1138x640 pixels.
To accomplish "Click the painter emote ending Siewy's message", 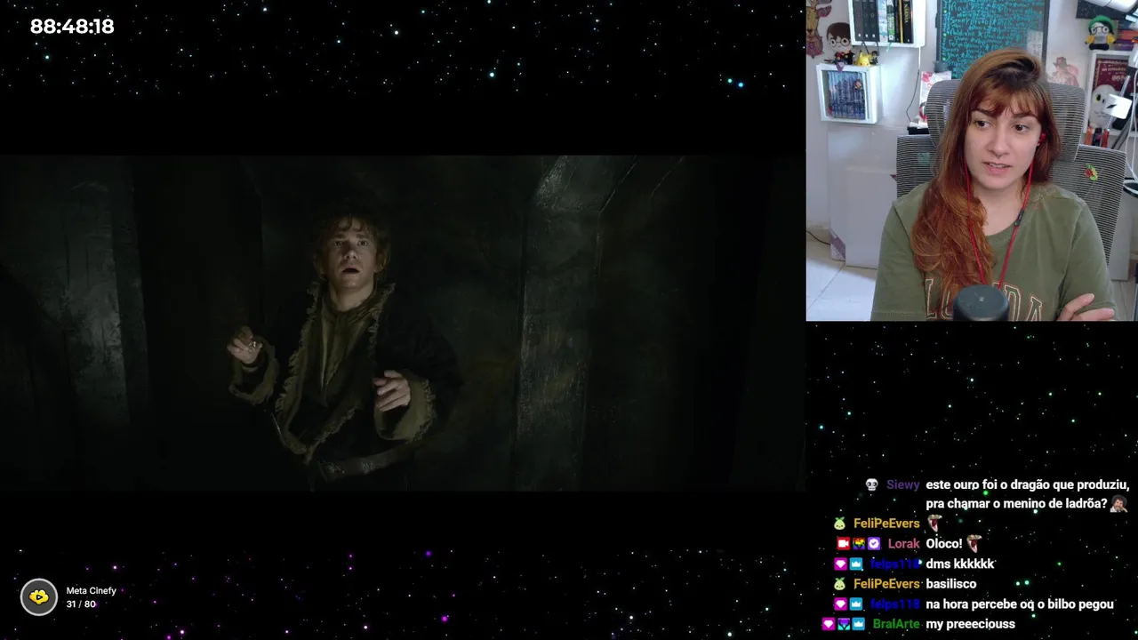I will coord(1118,504).
